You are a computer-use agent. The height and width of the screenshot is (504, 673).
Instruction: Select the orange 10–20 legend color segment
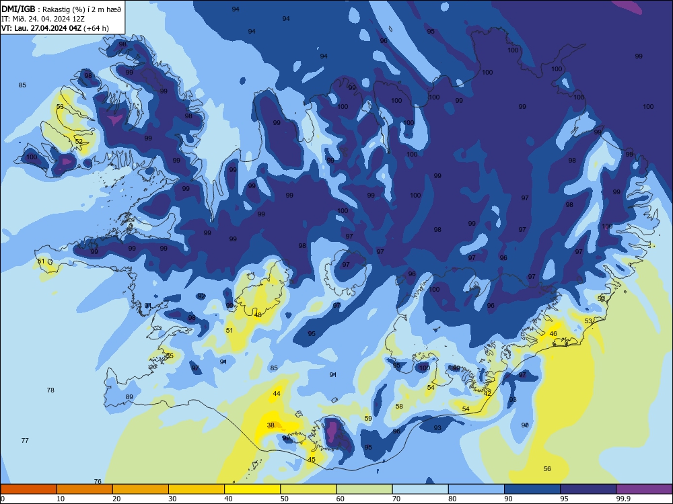(x=85, y=489)
